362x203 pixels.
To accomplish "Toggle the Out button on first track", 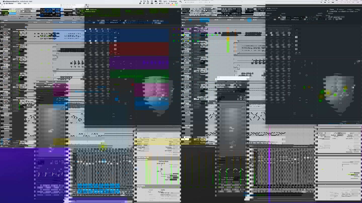I will pyautogui.click(x=23, y=33).
